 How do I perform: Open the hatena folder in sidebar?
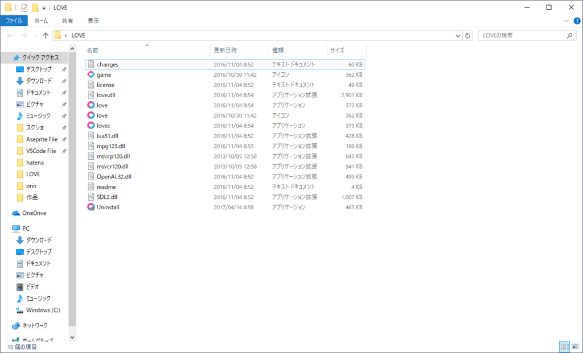(35, 163)
